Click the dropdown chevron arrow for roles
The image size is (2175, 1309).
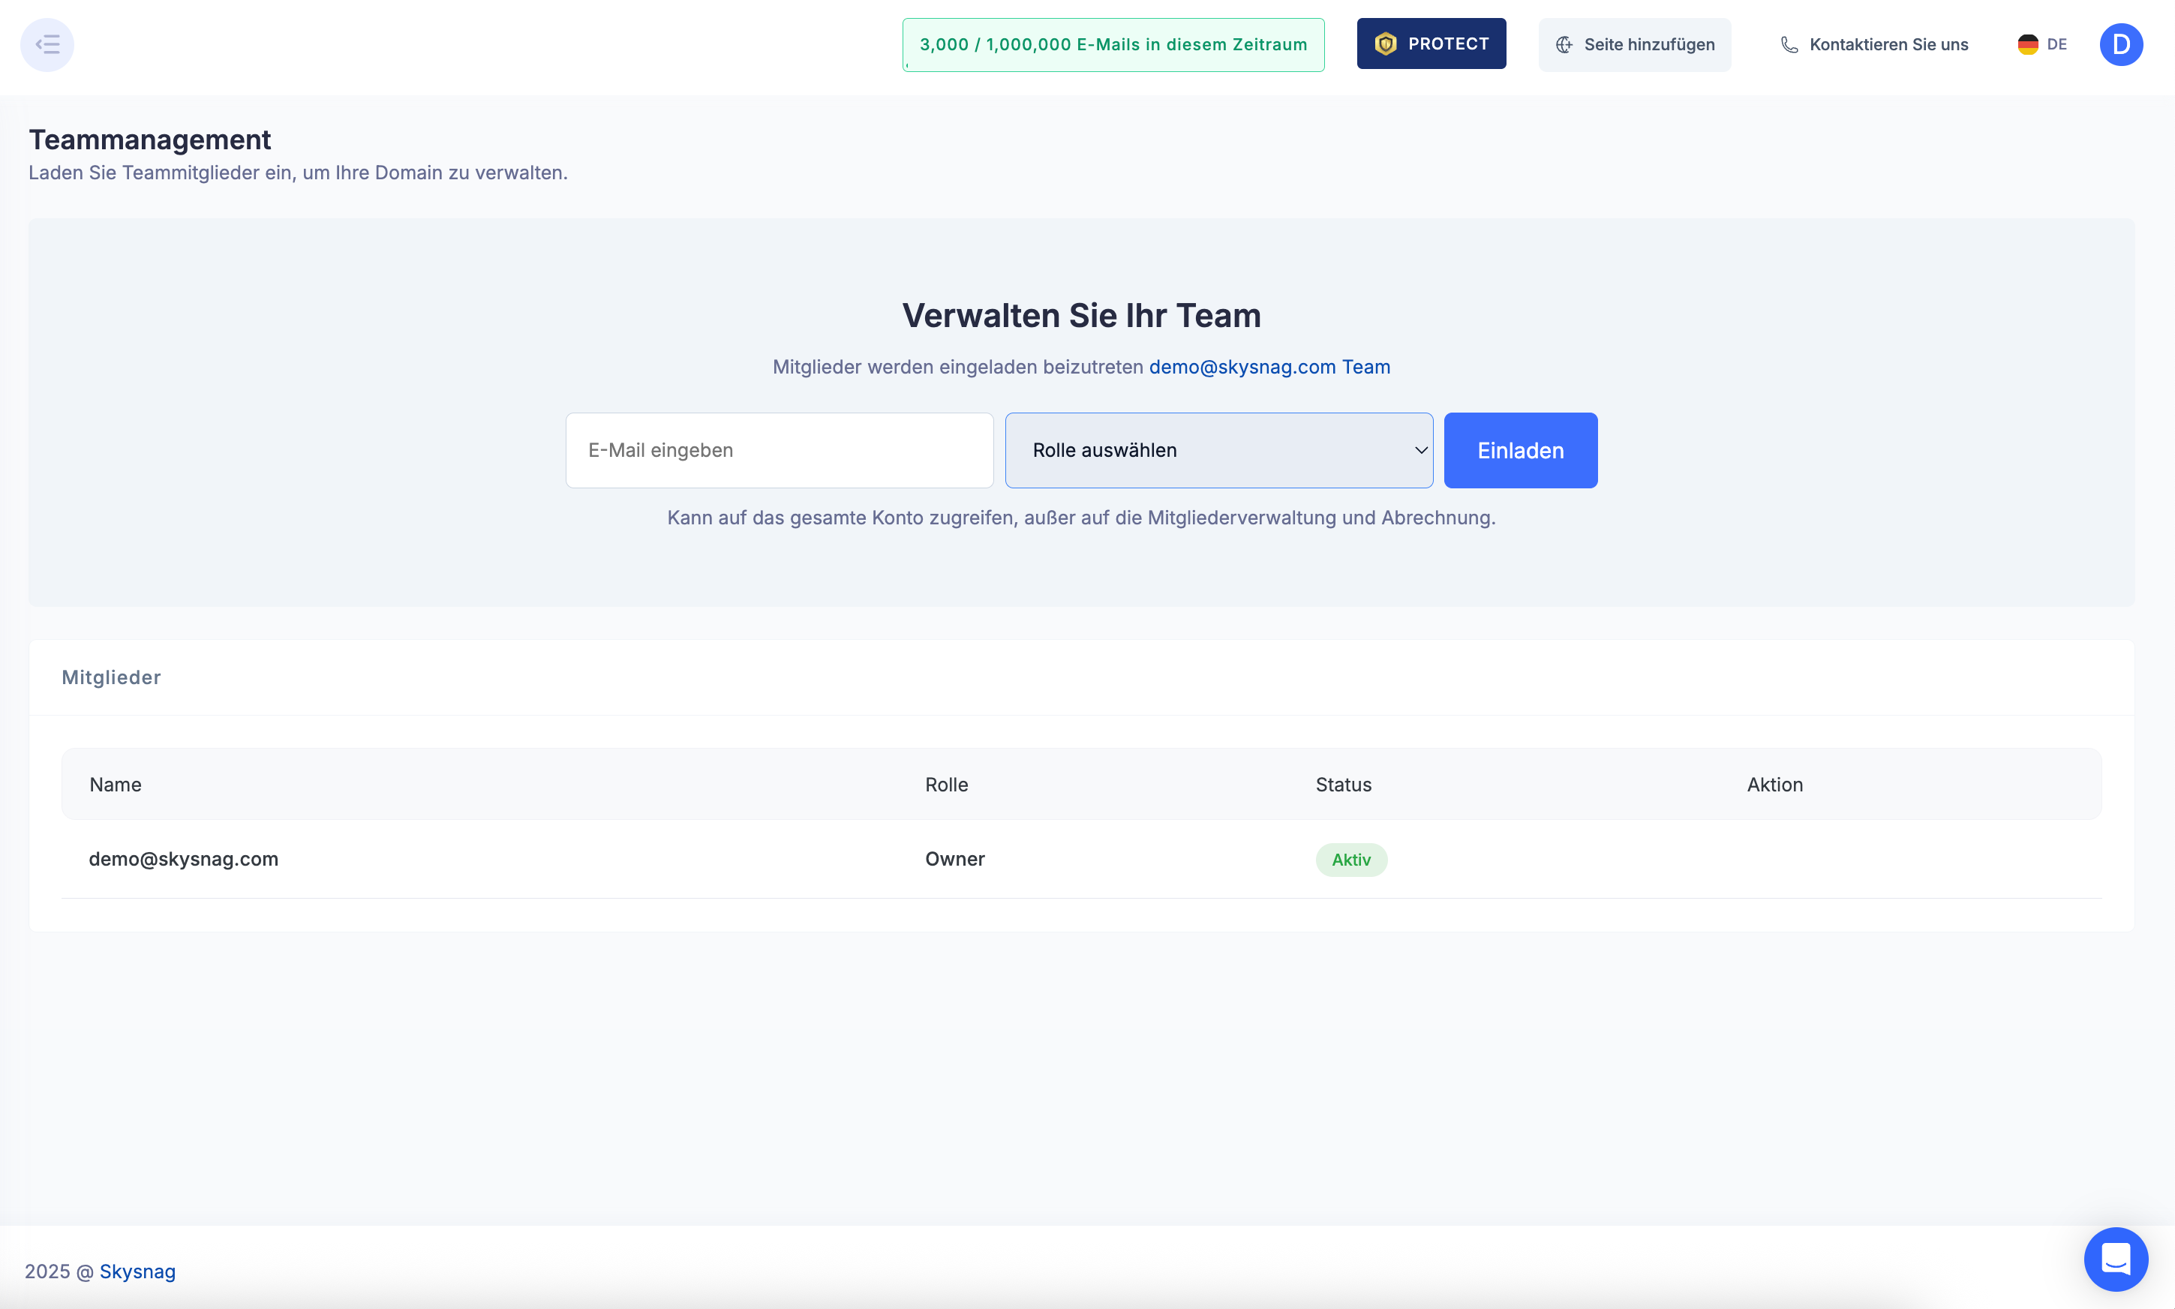pos(1421,450)
